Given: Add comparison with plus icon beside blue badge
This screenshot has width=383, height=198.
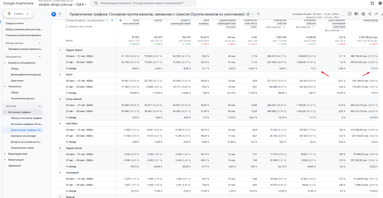Looking at the screenshot, I should pyautogui.click(x=60, y=14).
